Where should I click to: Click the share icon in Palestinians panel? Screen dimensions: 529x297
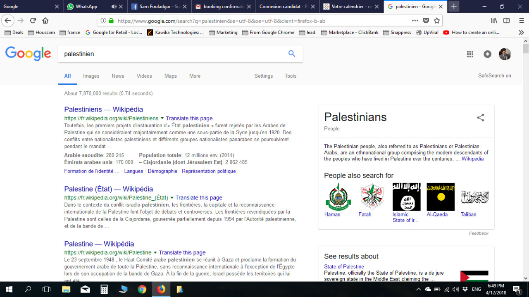(480, 118)
